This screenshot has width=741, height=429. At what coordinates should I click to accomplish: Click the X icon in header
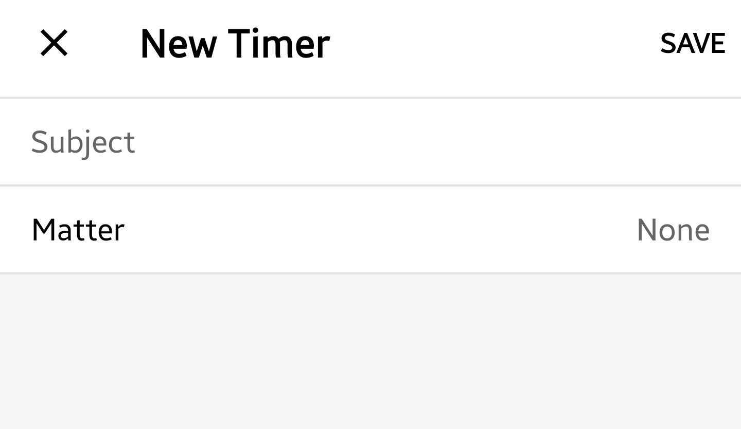click(x=54, y=43)
